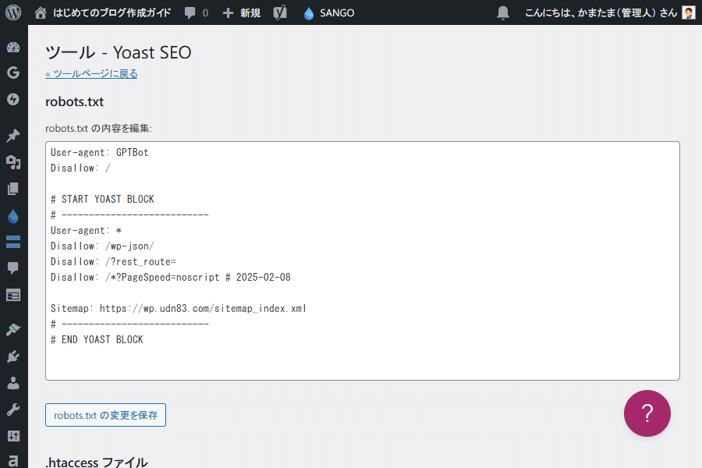Click the plus icon beside 新規
This screenshot has height=468, width=702.
coord(228,12)
